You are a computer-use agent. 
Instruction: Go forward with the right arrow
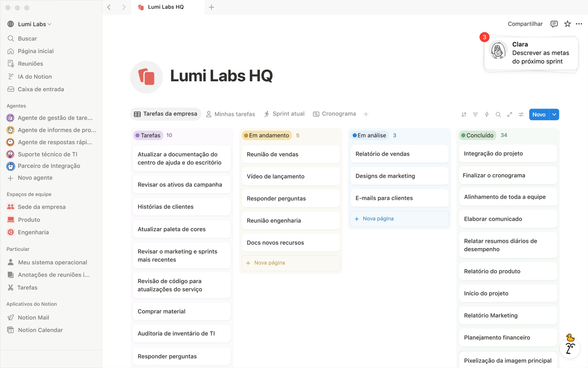[124, 7]
